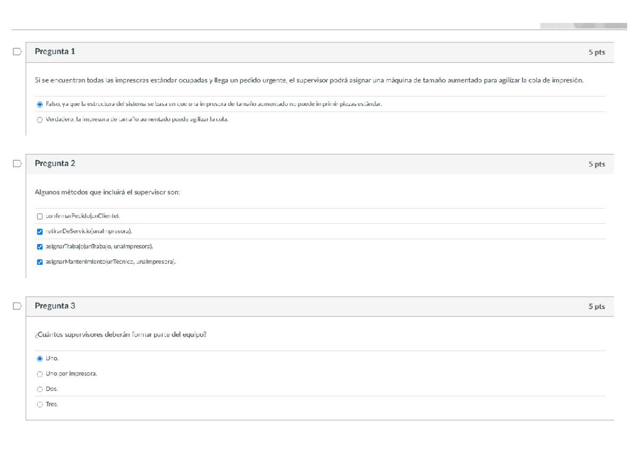Uncheck the asignarTrabajo checkbox

click(x=40, y=247)
